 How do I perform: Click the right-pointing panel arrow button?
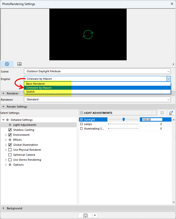[173, 64]
